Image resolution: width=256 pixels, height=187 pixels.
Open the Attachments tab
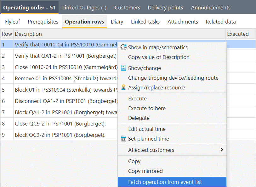pos(183,22)
